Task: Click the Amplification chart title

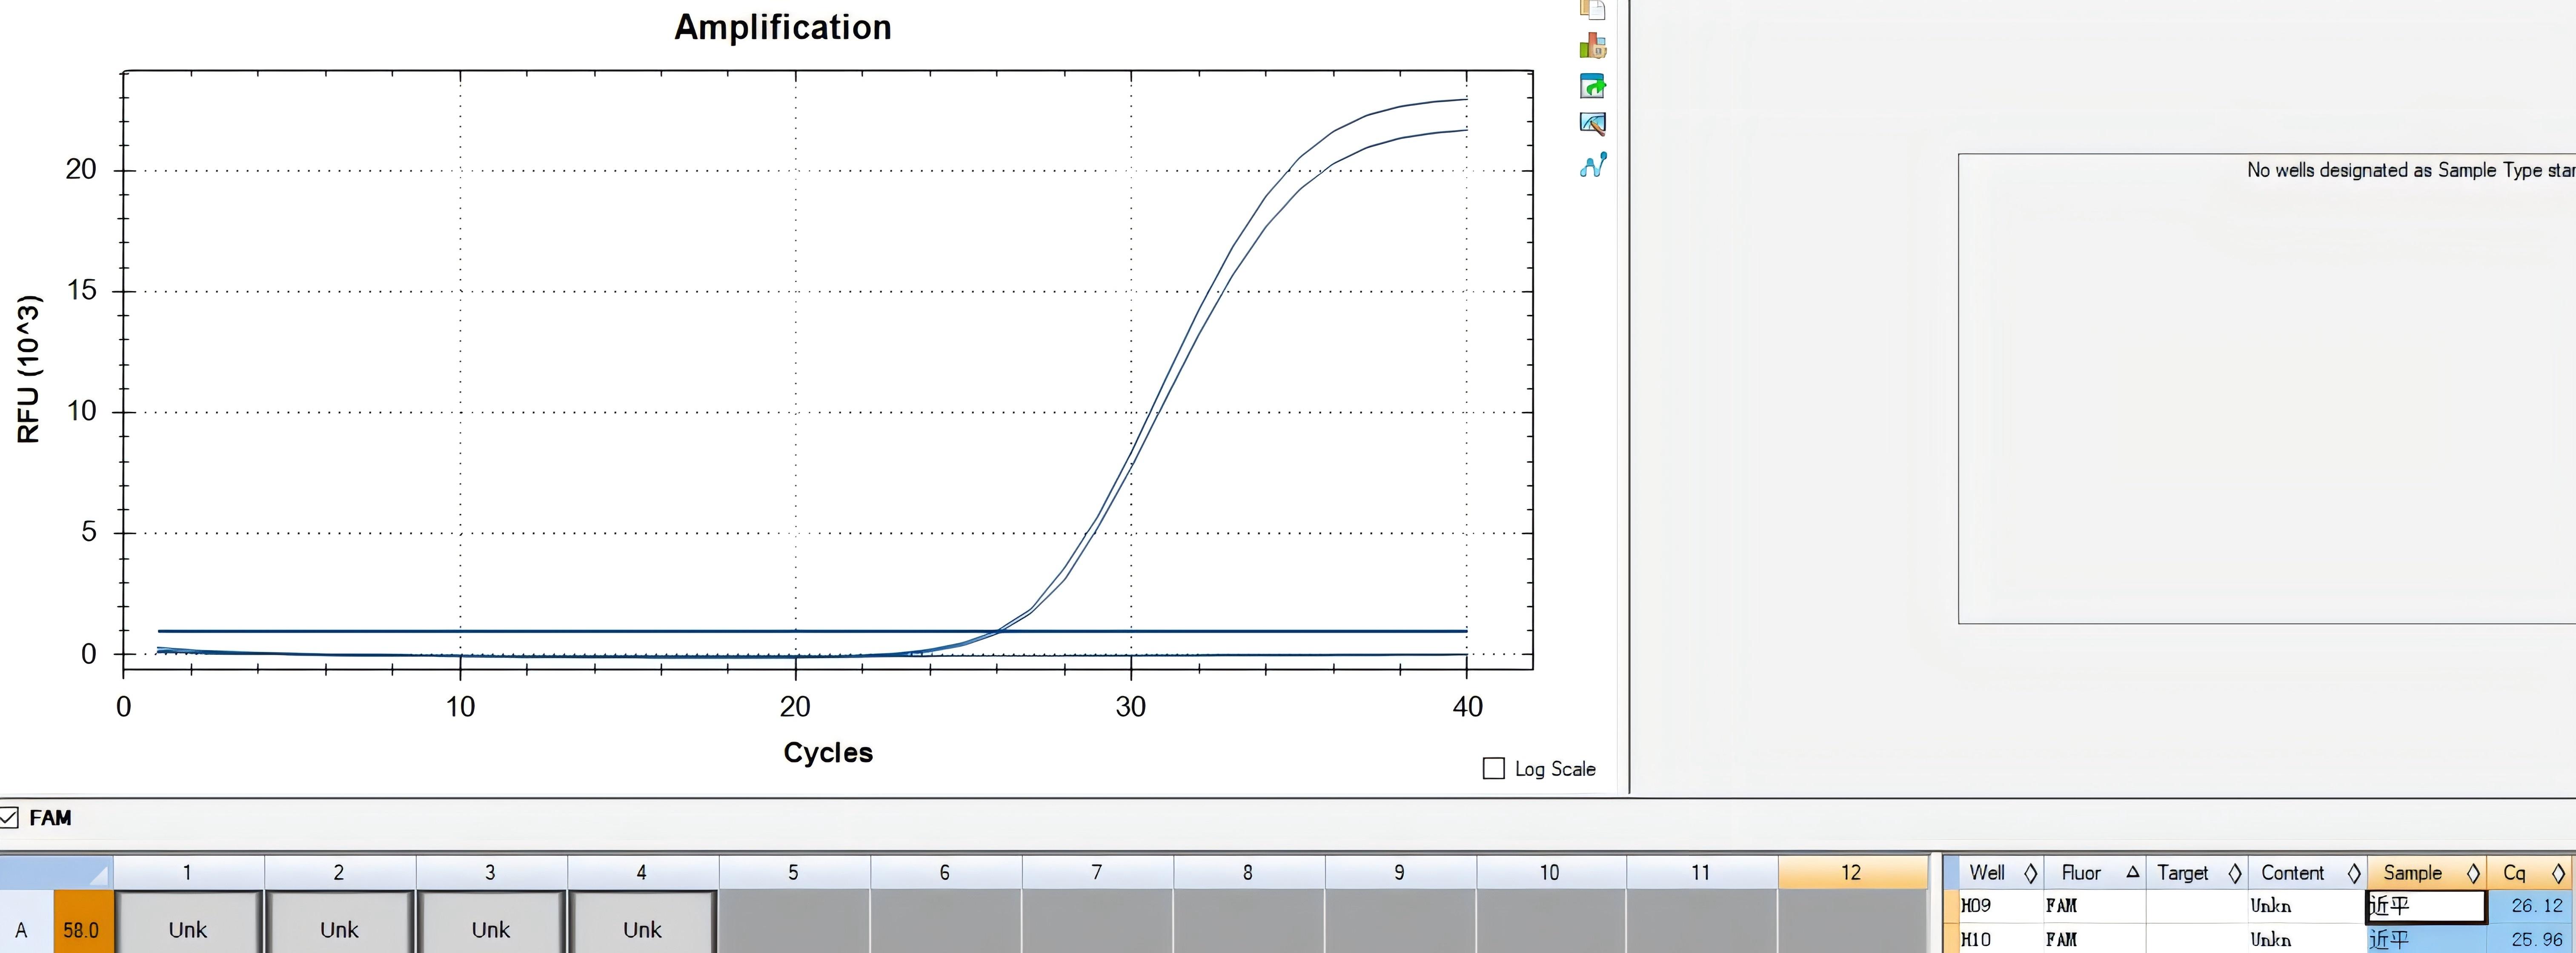Action: click(783, 27)
